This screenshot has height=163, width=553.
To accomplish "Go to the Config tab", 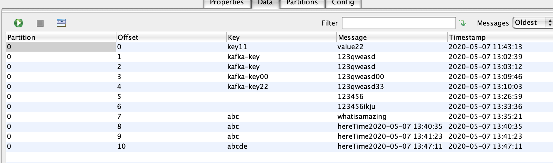I will click(343, 3).
